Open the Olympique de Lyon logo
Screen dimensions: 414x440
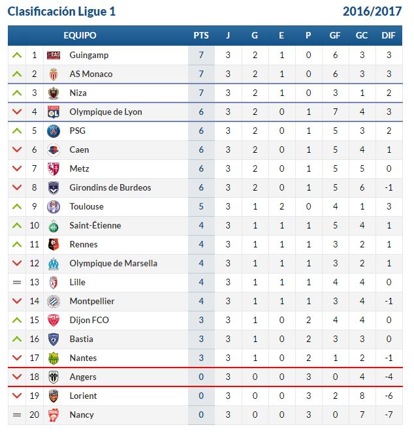tap(54, 112)
